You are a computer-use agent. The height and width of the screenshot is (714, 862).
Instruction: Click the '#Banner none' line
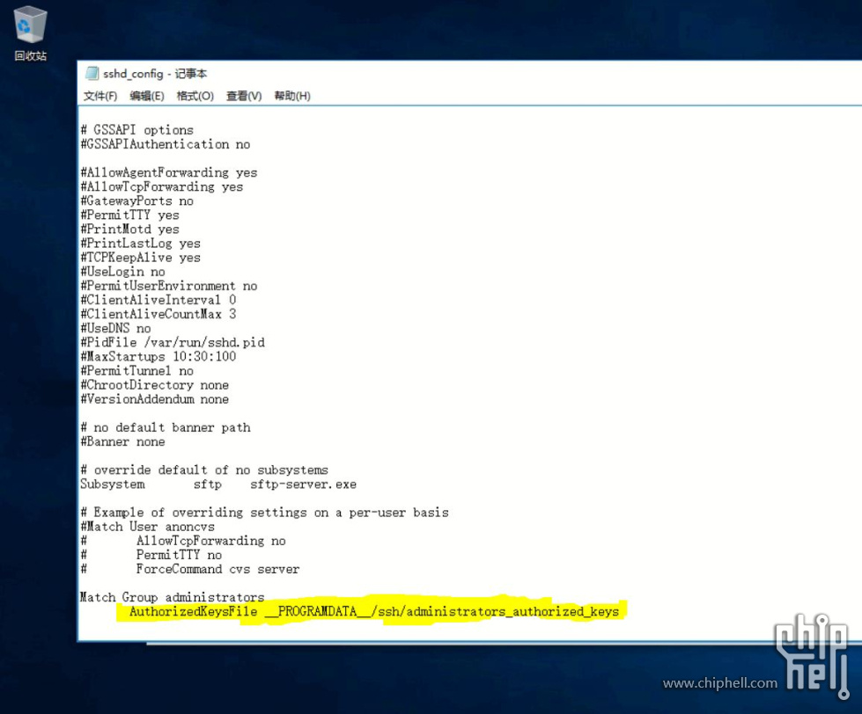pos(122,441)
